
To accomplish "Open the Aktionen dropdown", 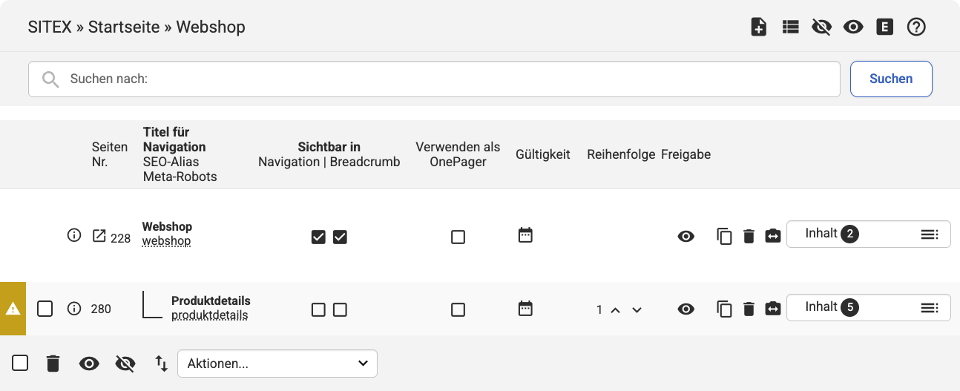I will pos(277,364).
